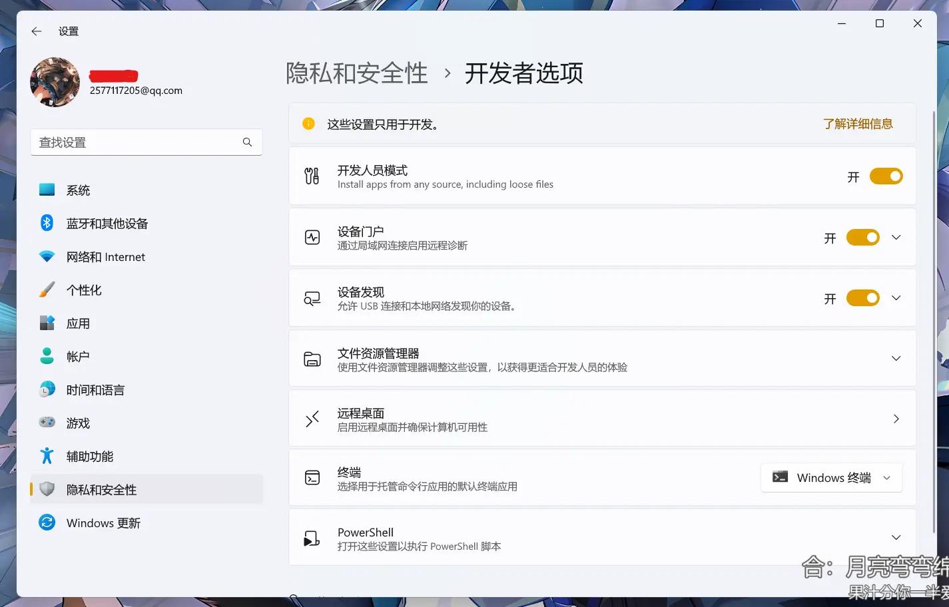Click the 网络和 Internet Wi-Fi icon
This screenshot has height=607, width=949.
click(47, 257)
